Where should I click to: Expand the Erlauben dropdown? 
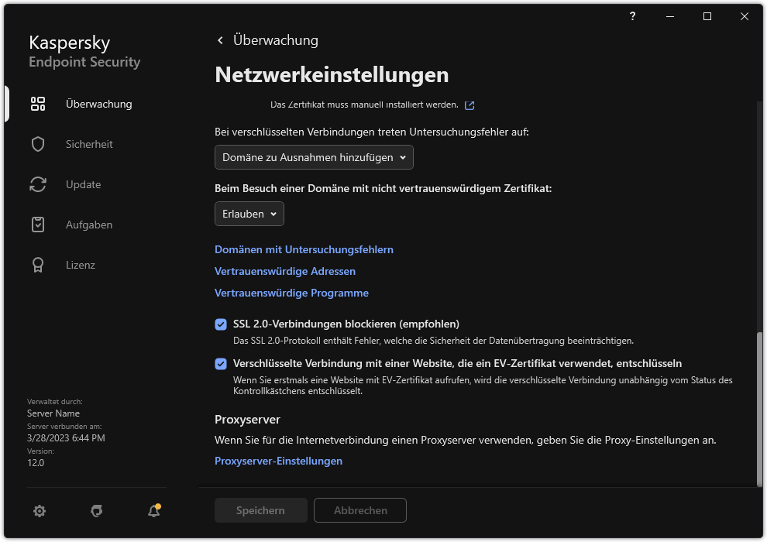click(249, 214)
